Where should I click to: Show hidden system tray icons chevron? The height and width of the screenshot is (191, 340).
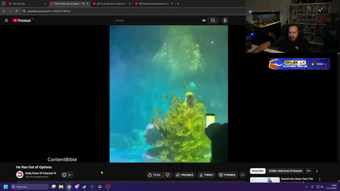307,187
